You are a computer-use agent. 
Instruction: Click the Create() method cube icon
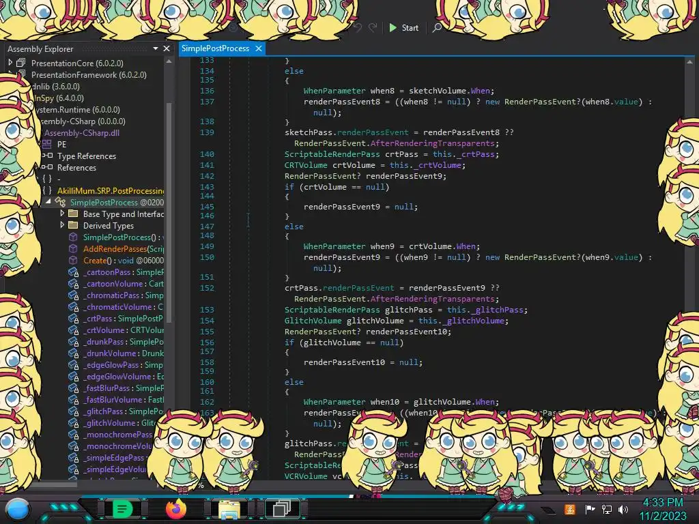click(73, 260)
